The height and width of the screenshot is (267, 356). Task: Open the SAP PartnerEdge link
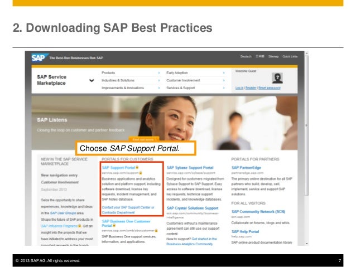point(246,168)
